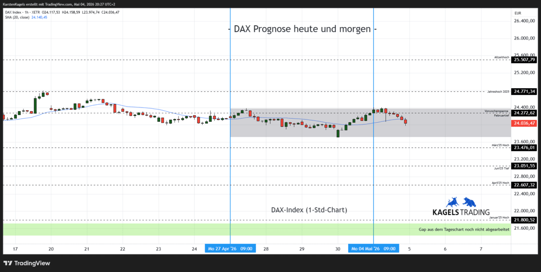
Task: Click the 'Juni'25 Tief' line label
Action: [502, 168]
